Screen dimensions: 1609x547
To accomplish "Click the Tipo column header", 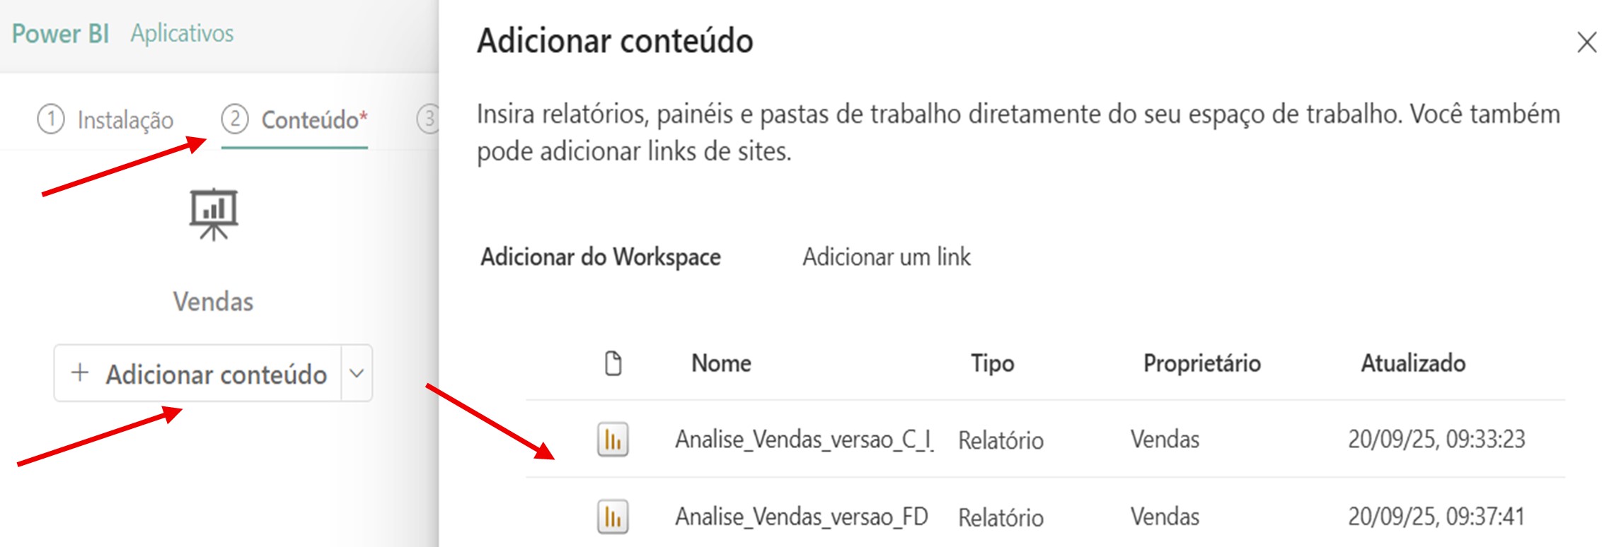I will (x=992, y=363).
